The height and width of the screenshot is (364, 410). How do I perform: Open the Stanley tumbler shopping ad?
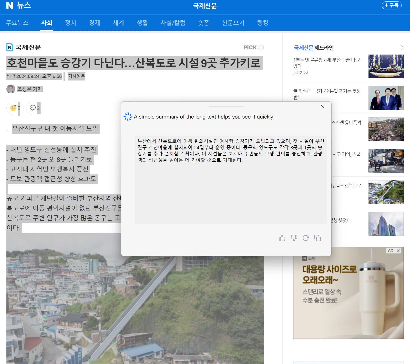click(x=348, y=293)
